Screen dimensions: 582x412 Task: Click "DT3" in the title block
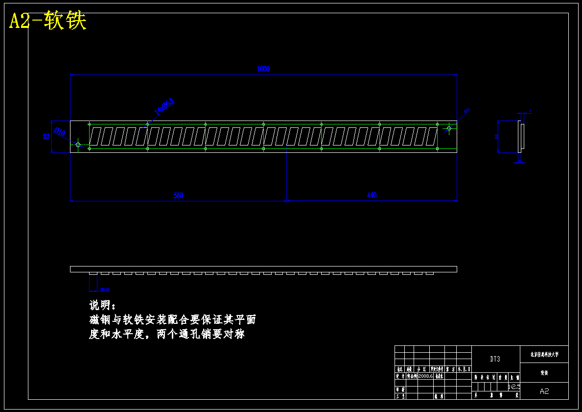pyautogui.click(x=495, y=359)
